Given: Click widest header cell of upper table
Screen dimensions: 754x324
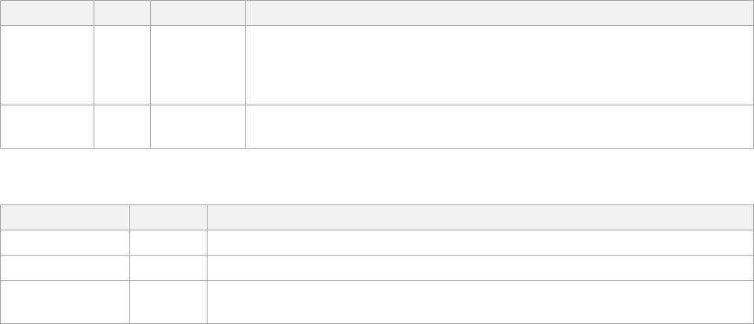Looking at the screenshot, I should click(498, 12).
